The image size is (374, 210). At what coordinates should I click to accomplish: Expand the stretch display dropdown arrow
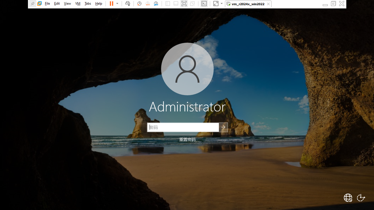click(222, 4)
